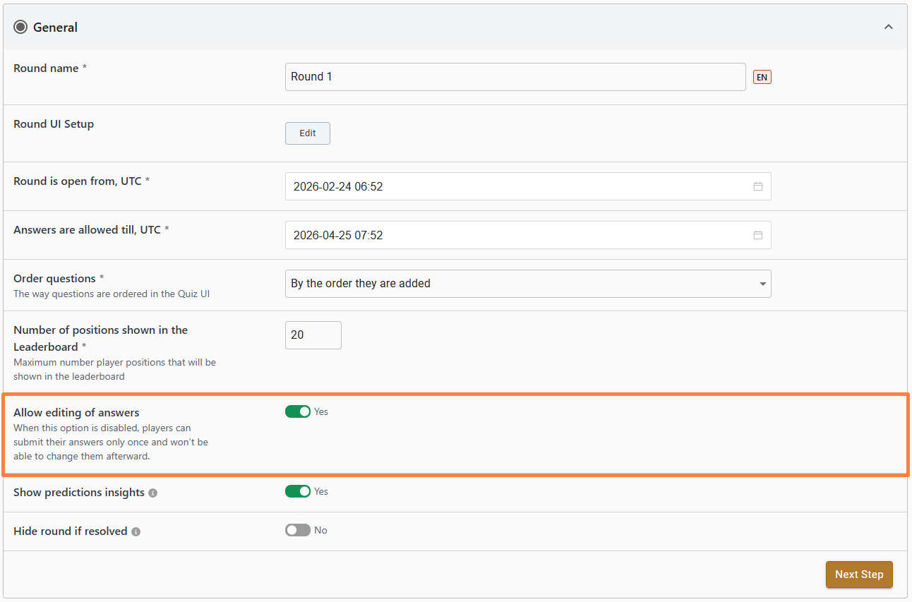Click the 'Allow editing of answers' label
The width and height of the screenshot is (912, 602).
[76, 413]
